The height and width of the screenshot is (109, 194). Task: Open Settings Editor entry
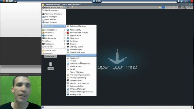point(81,86)
